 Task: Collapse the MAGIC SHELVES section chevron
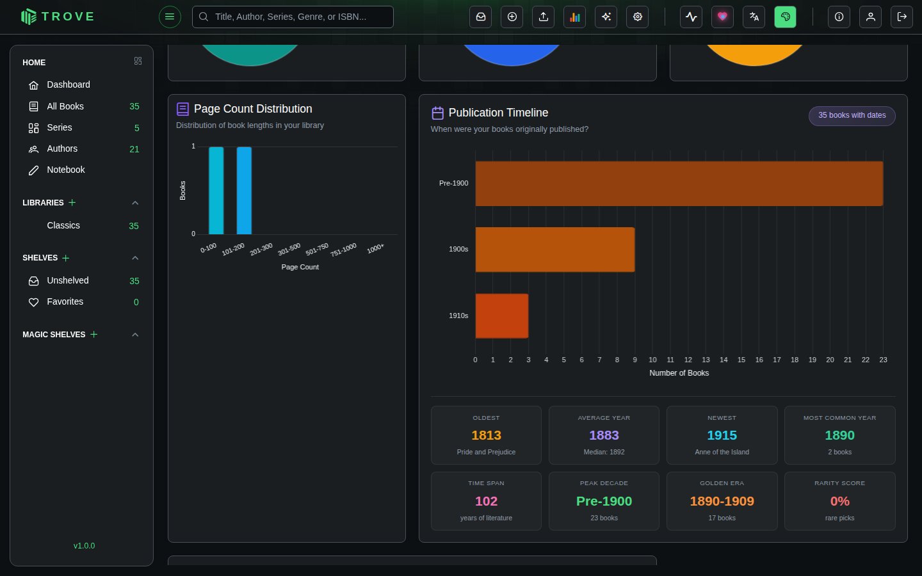(135, 335)
